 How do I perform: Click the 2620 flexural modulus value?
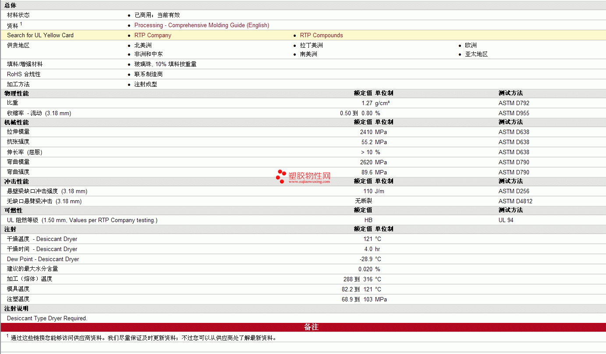pos(366,163)
